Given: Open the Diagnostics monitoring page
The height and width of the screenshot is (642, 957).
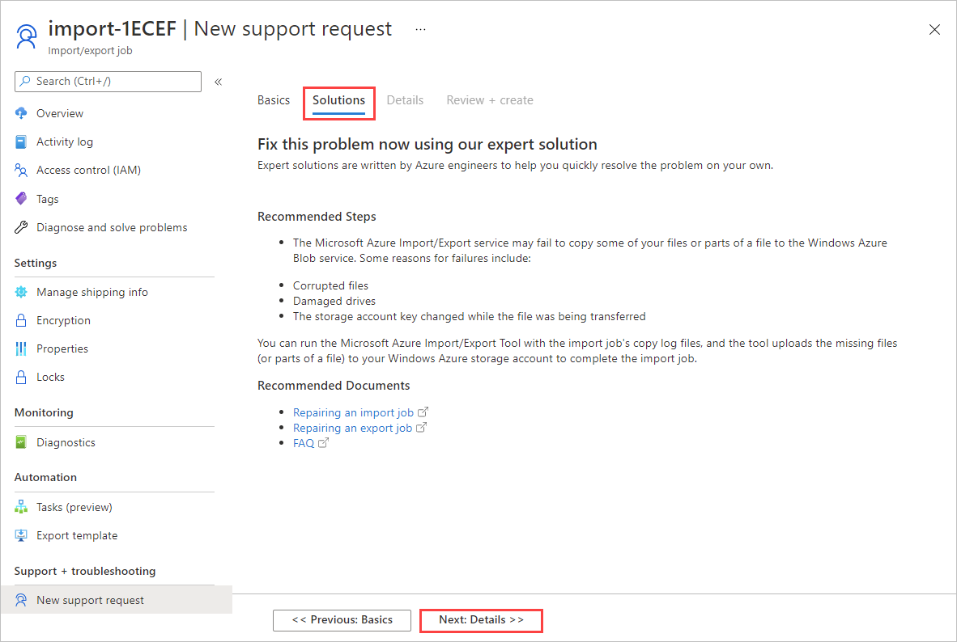Looking at the screenshot, I should (x=66, y=442).
